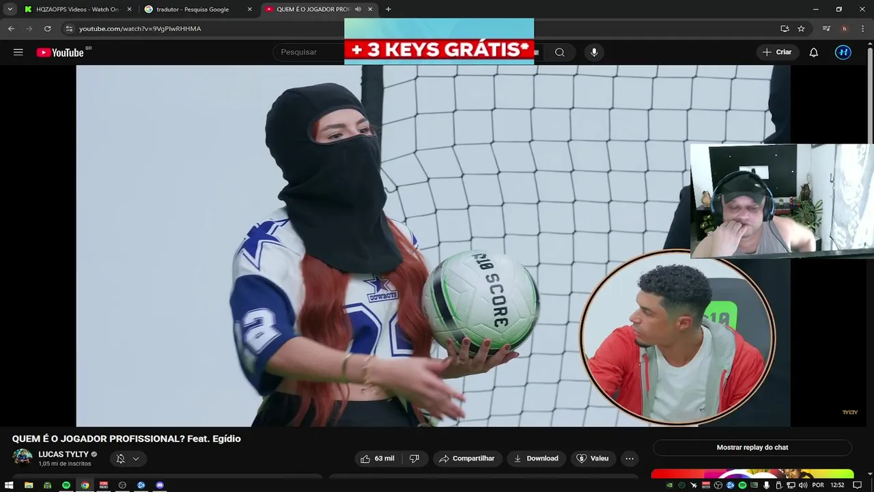Open Chrome's three-dot menu
874x492 pixels.
[862, 29]
